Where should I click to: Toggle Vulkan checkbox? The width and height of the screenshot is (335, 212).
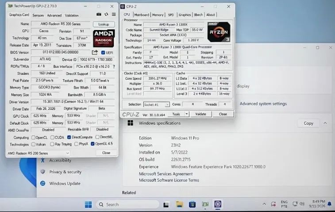33,144
